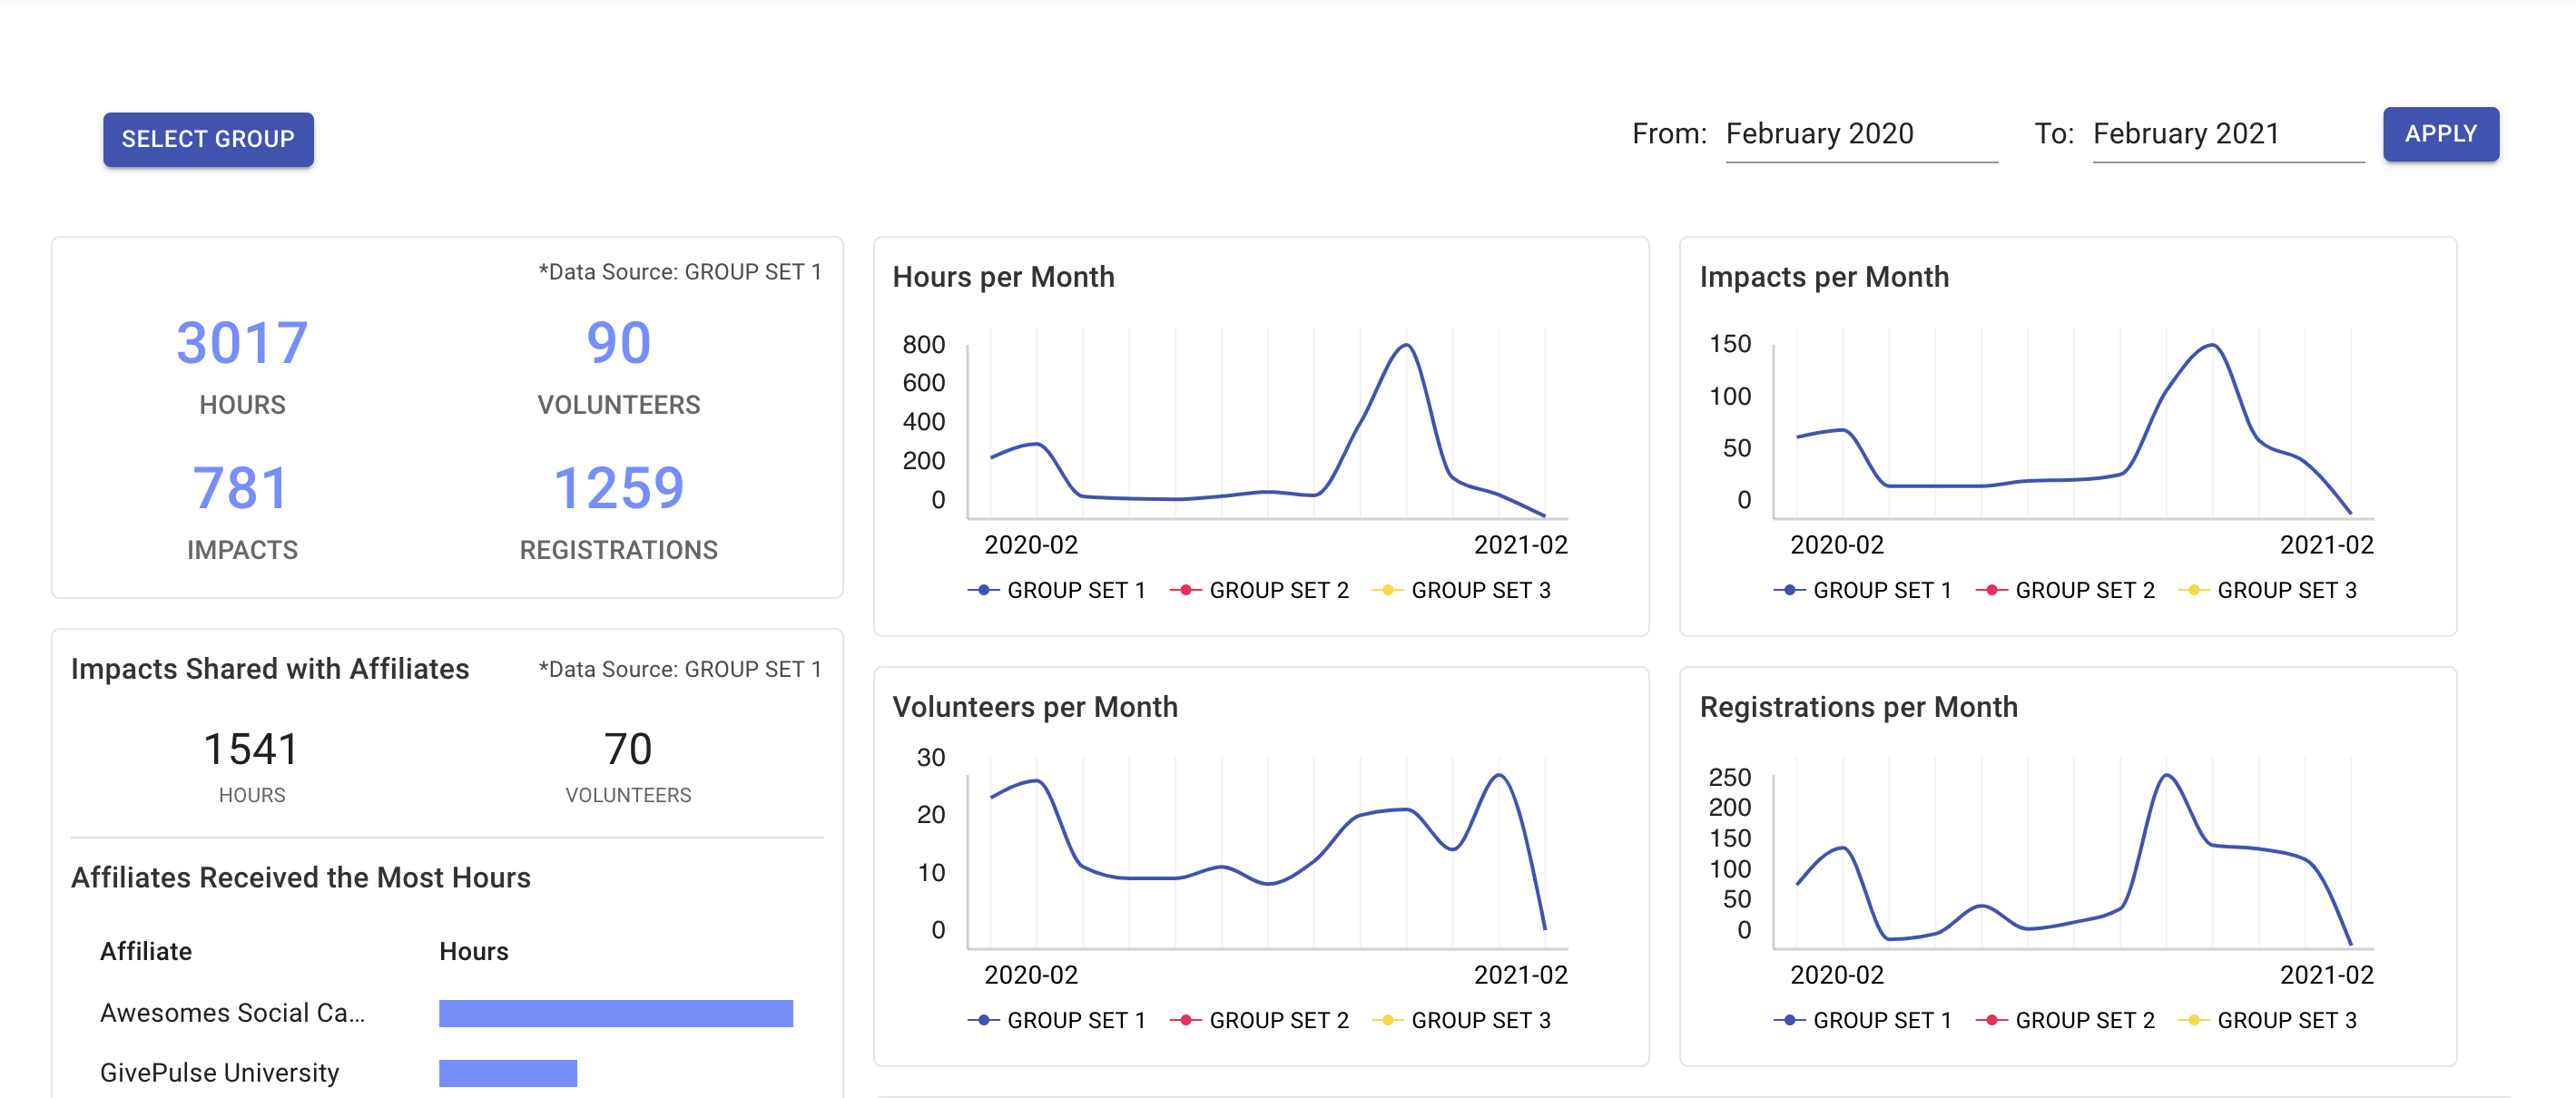
Task: Toggle GROUP SET 2 in Impacts per Month legend
Action: (2065, 590)
